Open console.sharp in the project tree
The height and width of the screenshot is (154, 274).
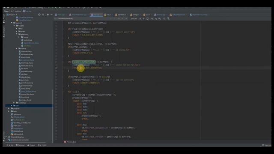[25, 51]
